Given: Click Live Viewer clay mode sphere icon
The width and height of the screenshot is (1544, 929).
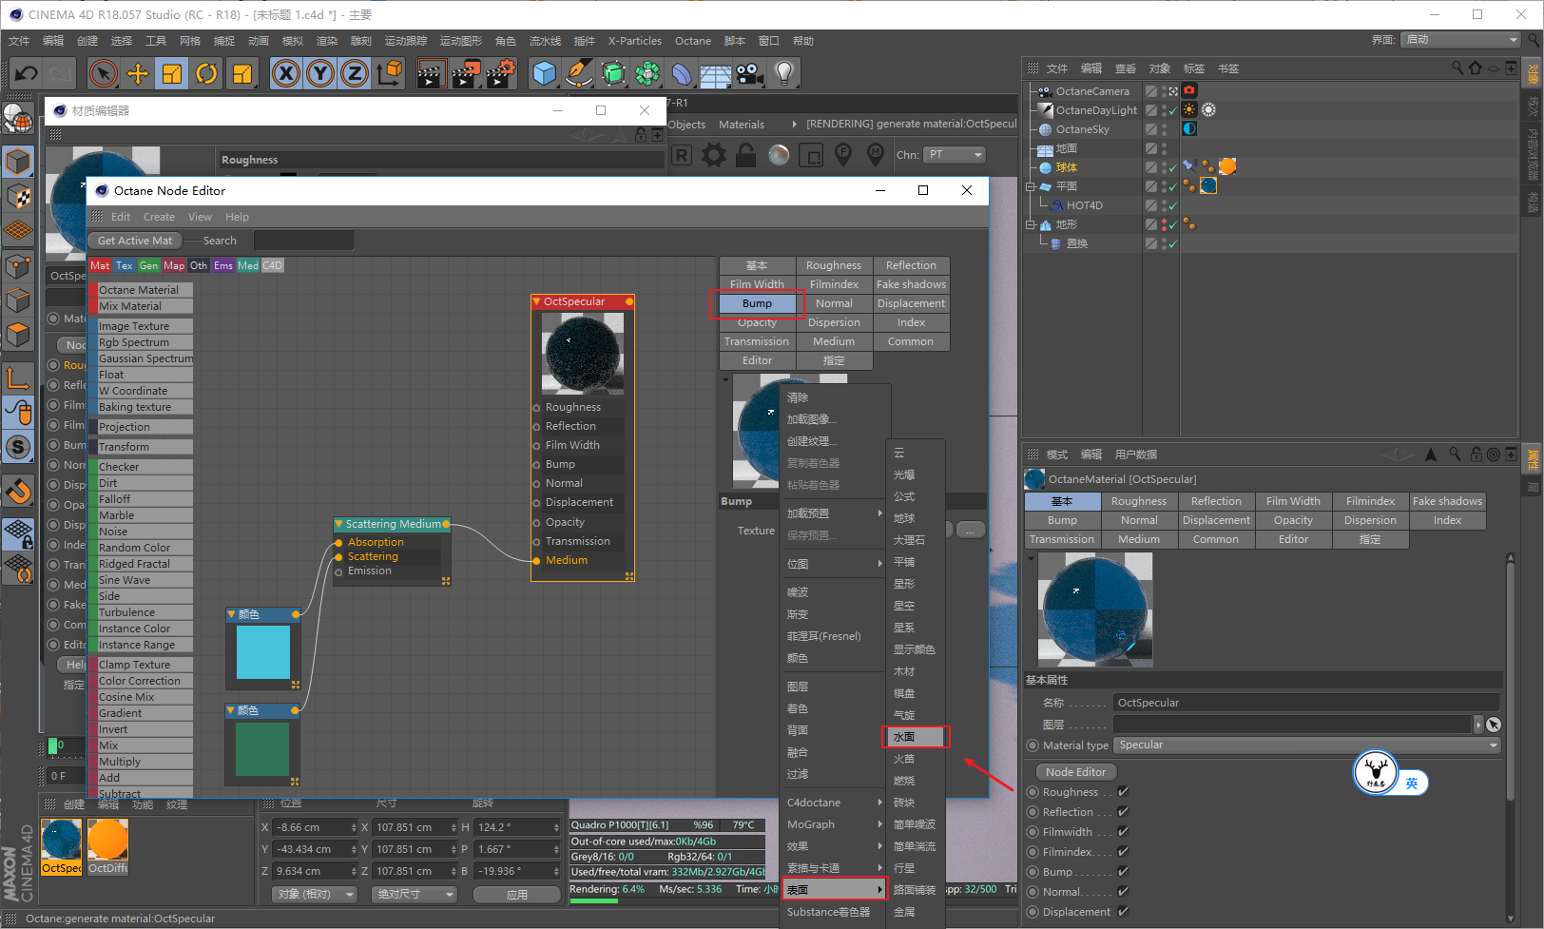Looking at the screenshot, I should click(779, 155).
